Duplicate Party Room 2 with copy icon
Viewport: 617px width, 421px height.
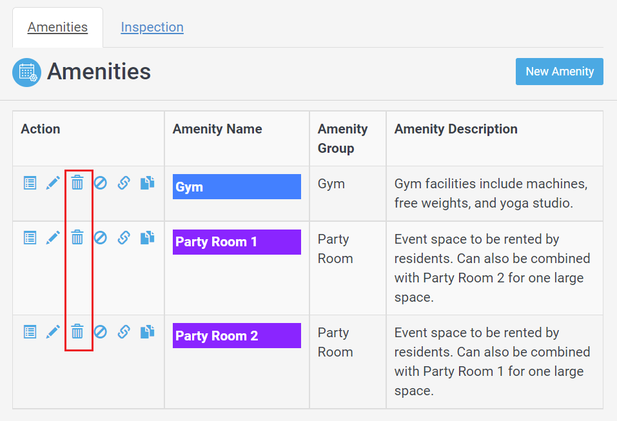[148, 331]
